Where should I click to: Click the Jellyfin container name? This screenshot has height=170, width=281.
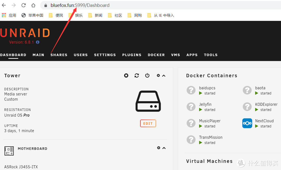205,104
